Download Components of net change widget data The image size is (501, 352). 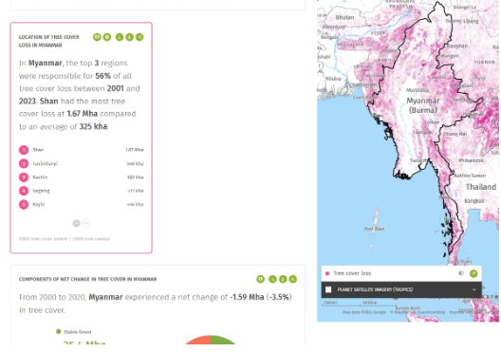pyautogui.click(x=272, y=279)
